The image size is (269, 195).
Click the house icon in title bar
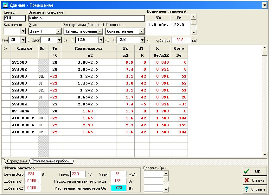(x=5, y=5)
